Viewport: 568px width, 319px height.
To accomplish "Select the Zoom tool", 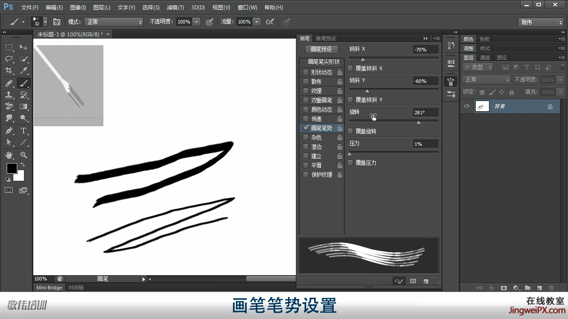I will (x=24, y=155).
